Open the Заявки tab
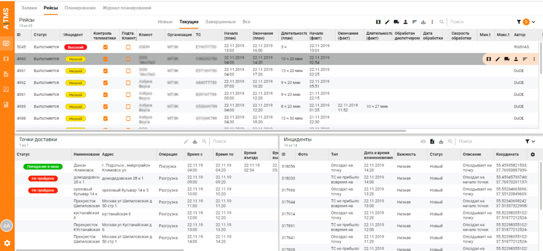Image resolution: width=543 pixels, height=251 pixels. click(x=29, y=8)
